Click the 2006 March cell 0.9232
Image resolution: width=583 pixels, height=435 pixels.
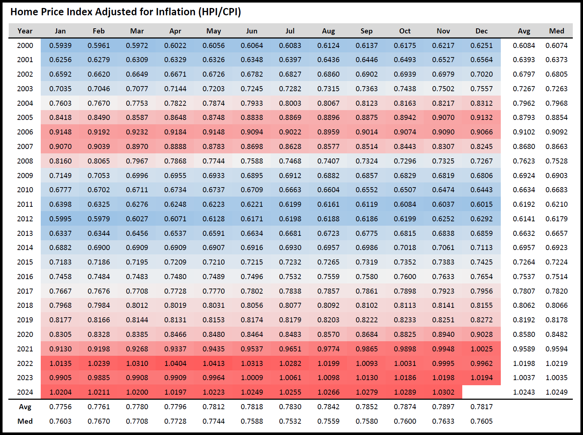pyautogui.click(x=137, y=132)
